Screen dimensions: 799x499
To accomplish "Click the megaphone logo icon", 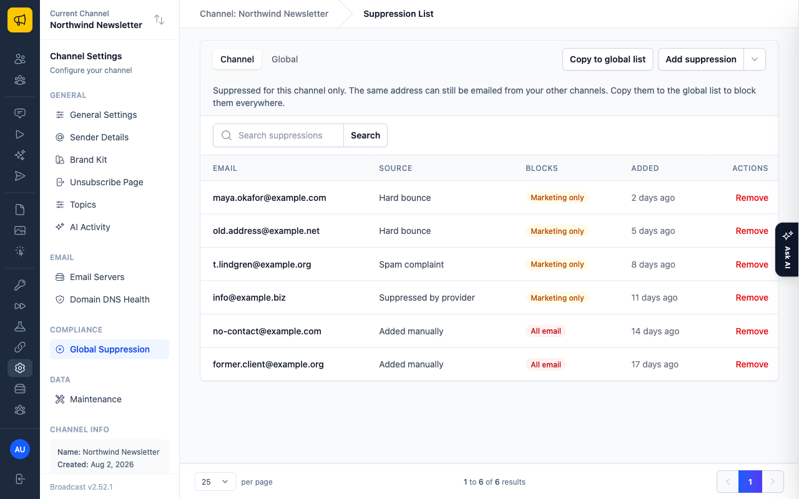I will click(20, 20).
